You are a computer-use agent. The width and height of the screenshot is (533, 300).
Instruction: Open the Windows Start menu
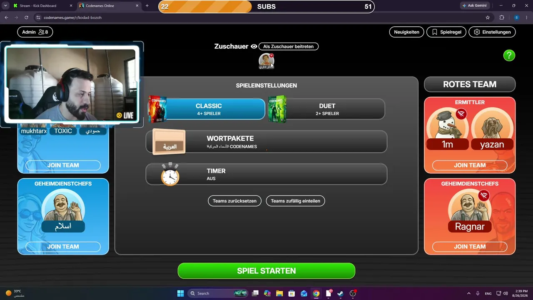point(180,293)
